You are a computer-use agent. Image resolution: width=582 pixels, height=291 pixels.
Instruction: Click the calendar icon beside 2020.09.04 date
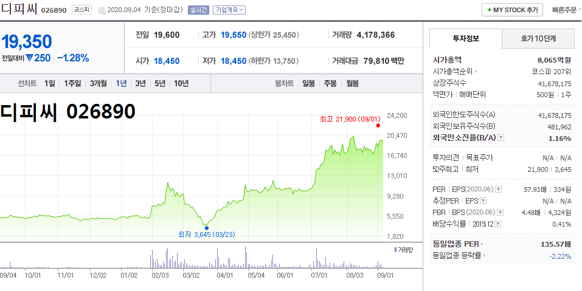102,10
